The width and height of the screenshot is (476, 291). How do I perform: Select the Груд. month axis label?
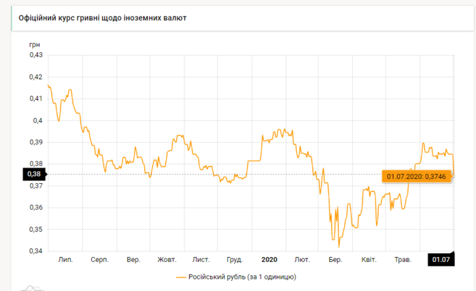(235, 260)
